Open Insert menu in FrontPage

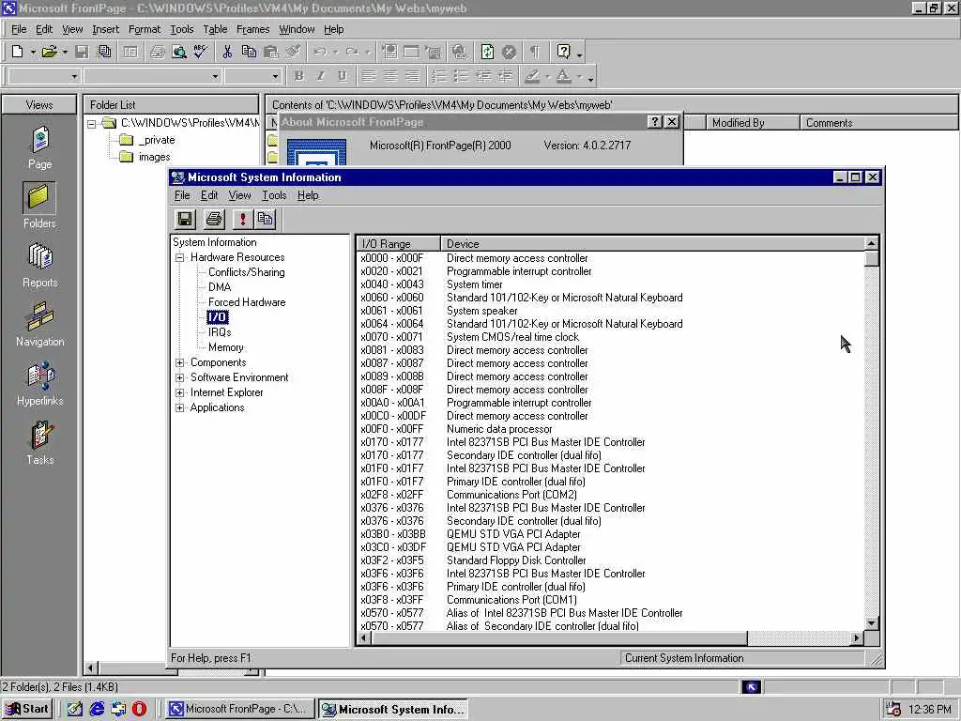point(105,29)
